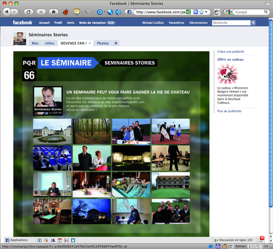Click the Offrir un cadeau link
Screen dimensions: 273x249
tap(230, 59)
